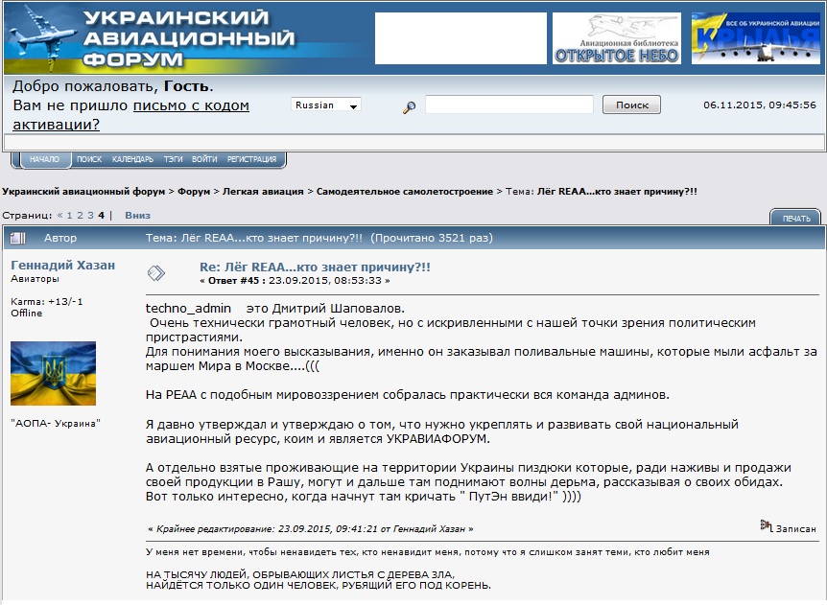This screenshot has width=827, height=605.
Task: Open the Крылья banner image
Action: pyautogui.click(x=755, y=39)
